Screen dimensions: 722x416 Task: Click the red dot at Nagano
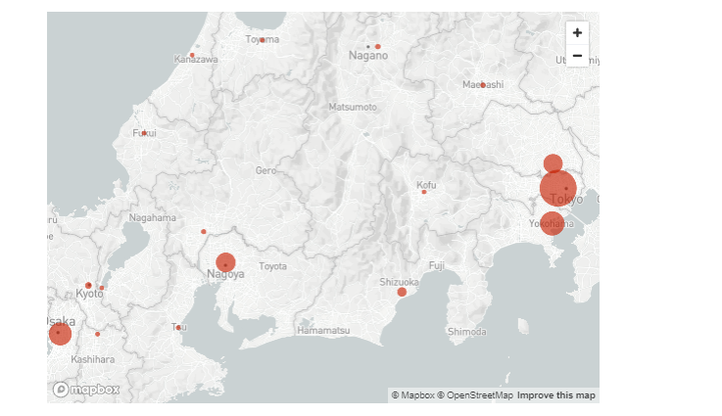[x=377, y=46]
